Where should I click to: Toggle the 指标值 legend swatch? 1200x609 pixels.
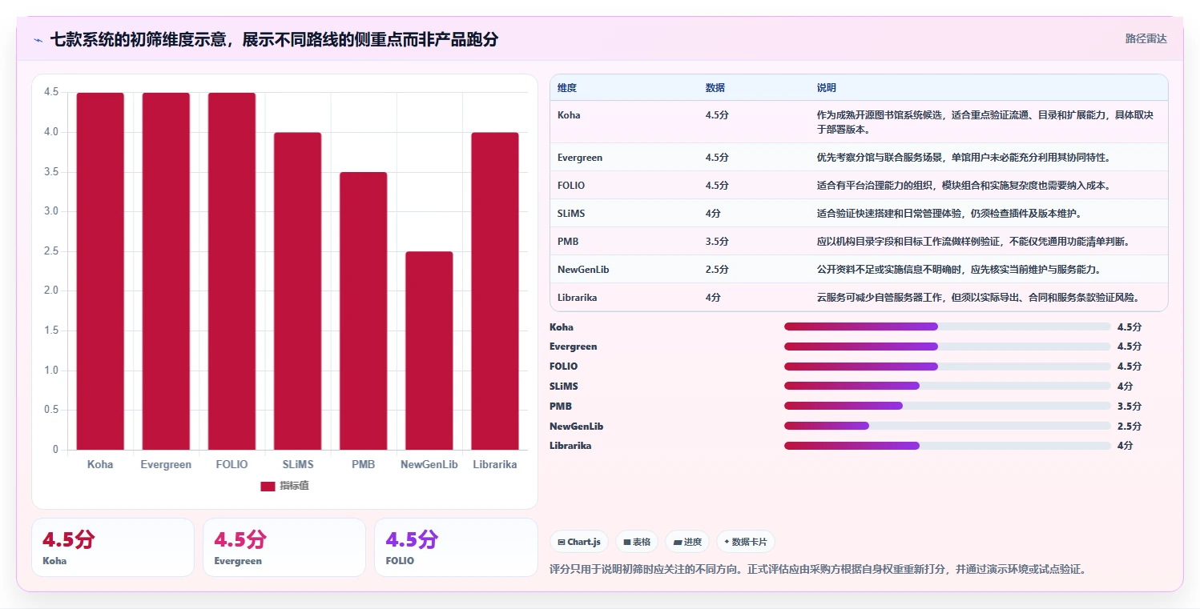[268, 486]
